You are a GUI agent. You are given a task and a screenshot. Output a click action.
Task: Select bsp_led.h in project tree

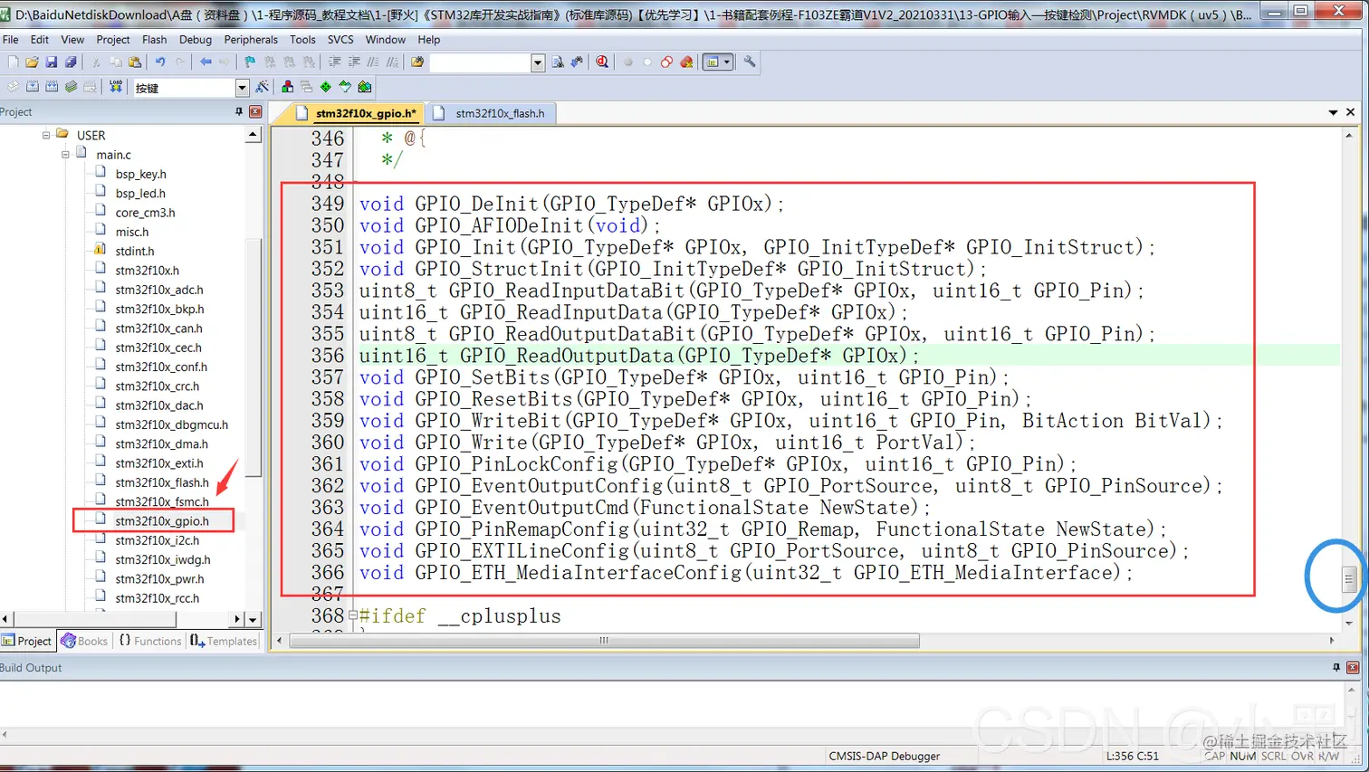point(140,193)
